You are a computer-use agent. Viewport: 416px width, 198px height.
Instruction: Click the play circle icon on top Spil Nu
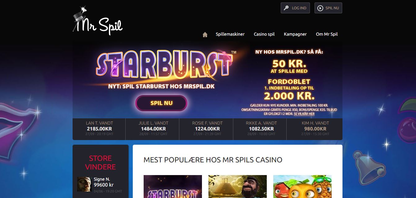point(320,8)
